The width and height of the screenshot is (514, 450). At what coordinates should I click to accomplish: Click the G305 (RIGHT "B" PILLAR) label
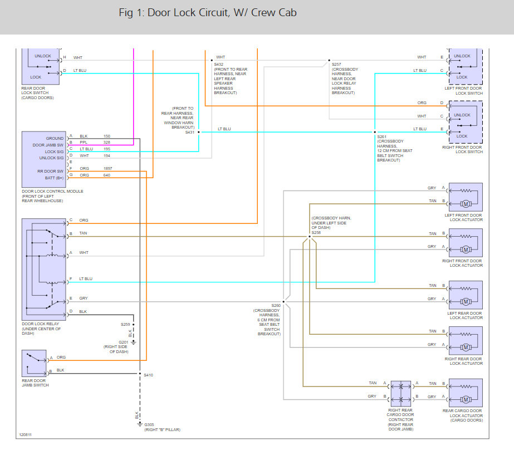[x=162, y=427]
